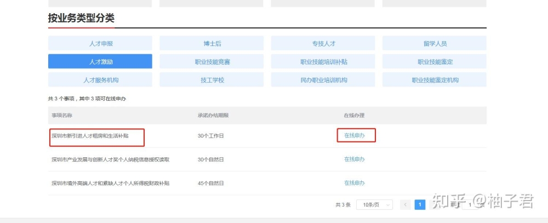Open the 人才服务机构 category

[100, 79]
